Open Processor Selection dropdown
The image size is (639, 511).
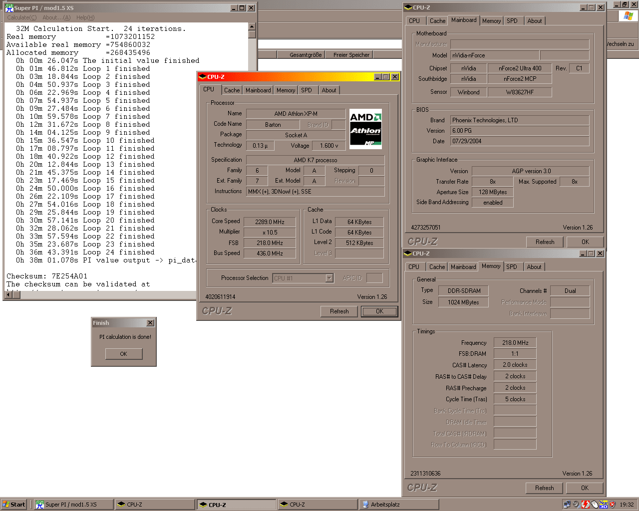(x=329, y=278)
